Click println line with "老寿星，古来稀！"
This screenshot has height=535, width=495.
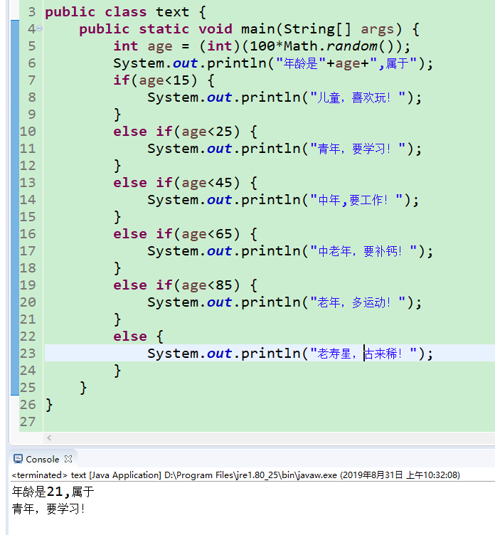pyautogui.click(x=290, y=354)
